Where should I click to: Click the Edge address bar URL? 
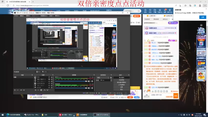click(x=32, y=5)
